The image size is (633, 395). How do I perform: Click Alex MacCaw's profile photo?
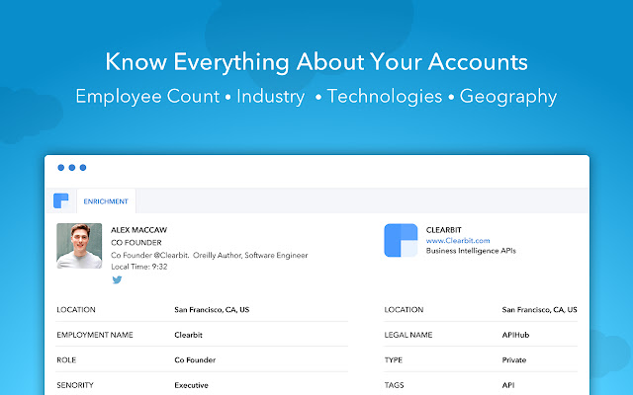pos(79,246)
